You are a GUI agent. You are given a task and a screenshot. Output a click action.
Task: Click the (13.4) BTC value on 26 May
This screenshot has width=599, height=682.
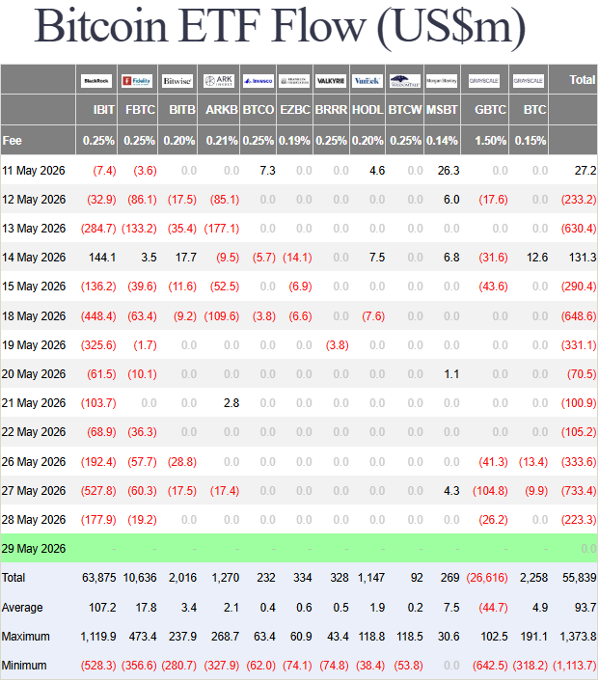coord(533,462)
